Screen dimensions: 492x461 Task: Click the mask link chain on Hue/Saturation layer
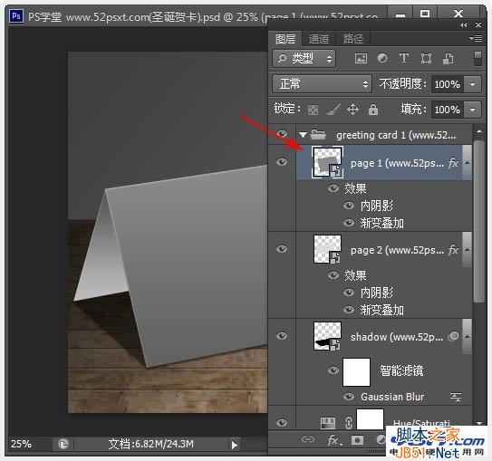click(349, 422)
